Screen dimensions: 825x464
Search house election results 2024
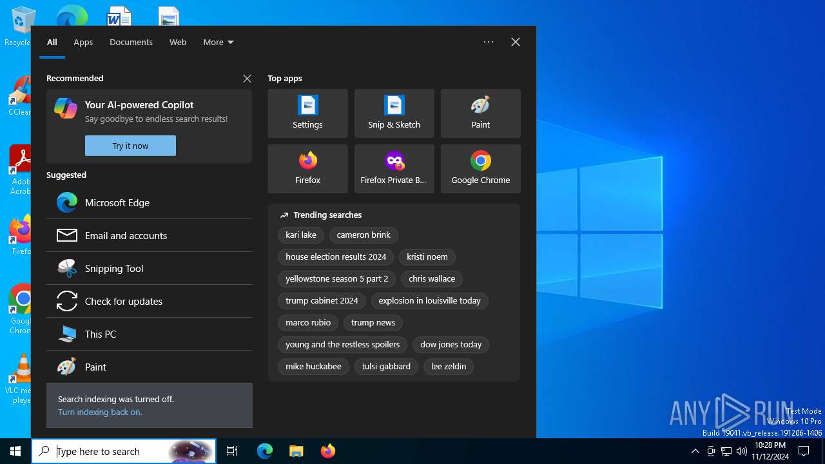pos(336,257)
